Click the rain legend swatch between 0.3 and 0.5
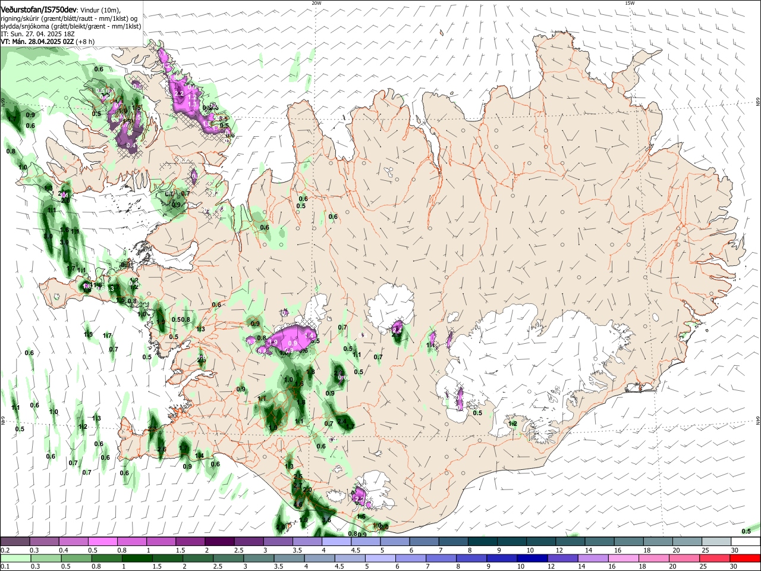This screenshot has width=761, height=571. 46,558
